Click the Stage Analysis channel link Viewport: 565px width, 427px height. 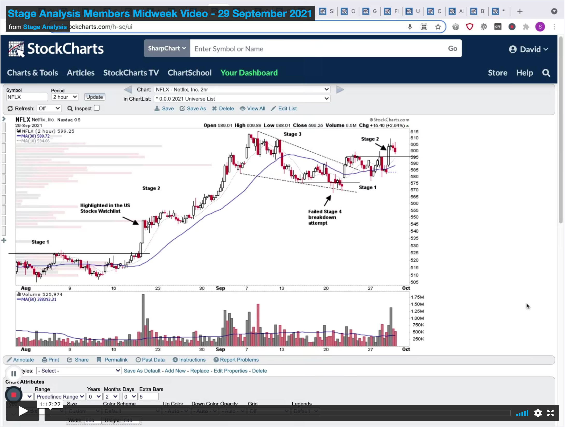click(x=45, y=27)
